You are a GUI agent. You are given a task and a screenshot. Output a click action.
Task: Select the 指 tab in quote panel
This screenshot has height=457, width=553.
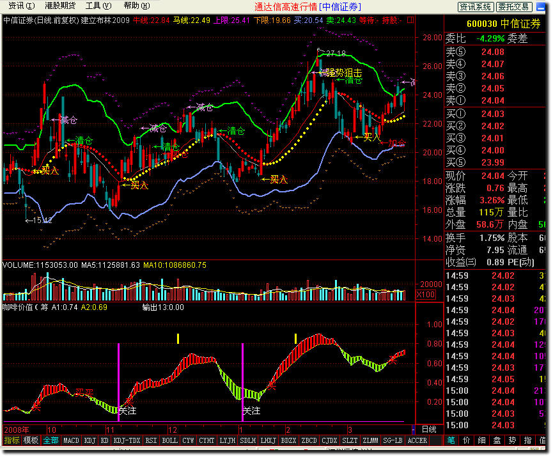tap(527, 440)
